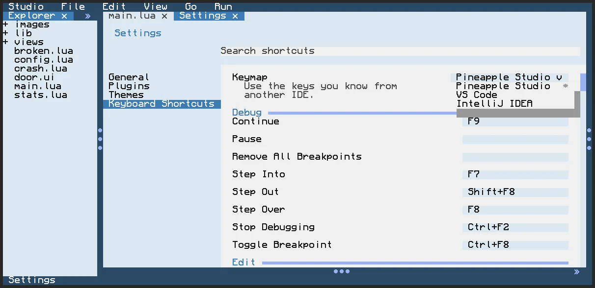The width and height of the screenshot is (595, 288).
Task: Expand the images folder
Action: pyautogui.click(x=5, y=24)
